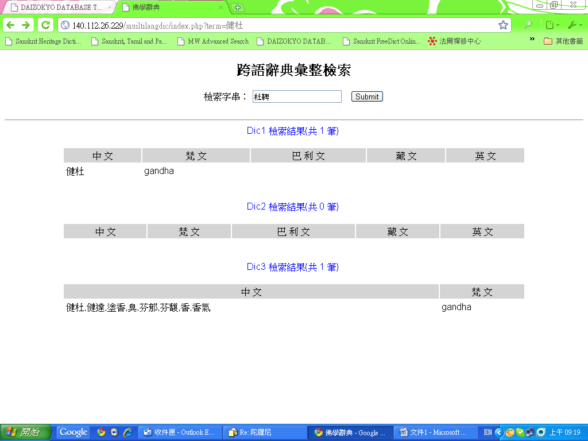Viewport: 588px width, 441px height.
Task: Click the browser forward arrow button
Action: pyautogui.click(x=26, y=25)
